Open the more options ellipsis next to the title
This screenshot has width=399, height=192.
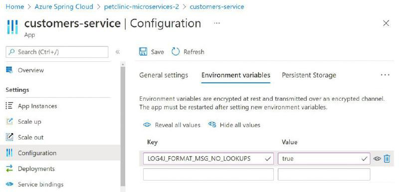point(217,23)
